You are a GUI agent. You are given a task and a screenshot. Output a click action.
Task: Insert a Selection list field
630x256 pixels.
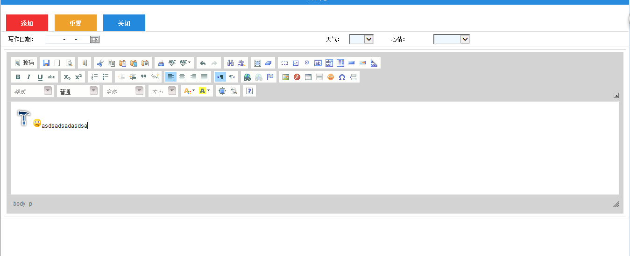pyautogui.click(x=340, y=63)
